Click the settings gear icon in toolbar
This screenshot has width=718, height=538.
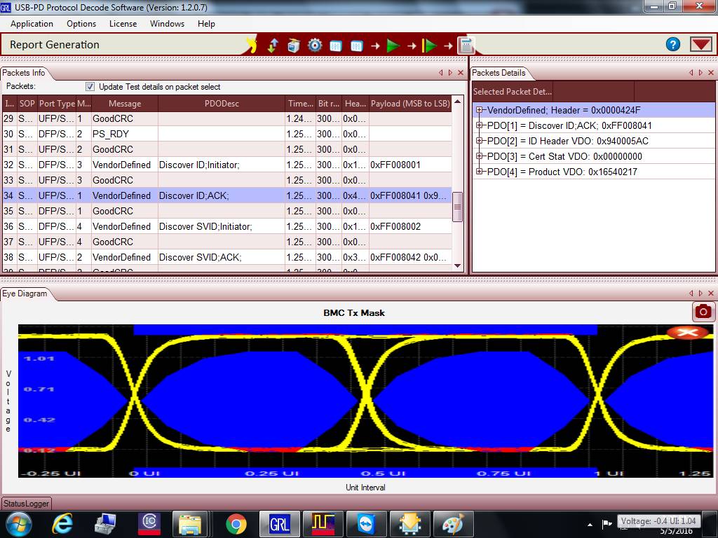tap(315, 46)
